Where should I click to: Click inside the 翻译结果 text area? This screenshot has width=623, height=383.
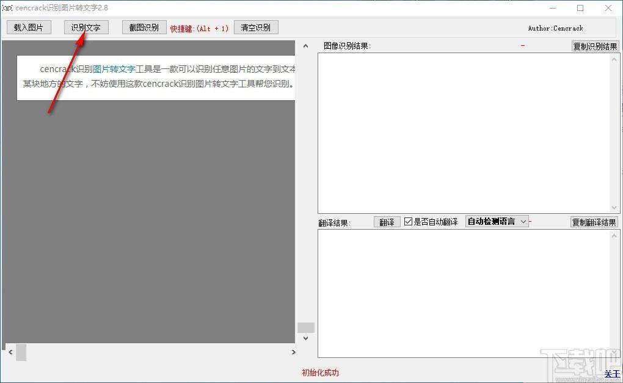coord(464,294)
